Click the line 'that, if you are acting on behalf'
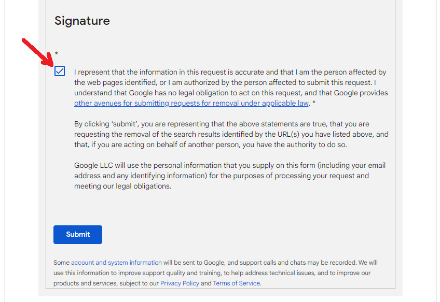440x302 pixels. click(211, 145)
